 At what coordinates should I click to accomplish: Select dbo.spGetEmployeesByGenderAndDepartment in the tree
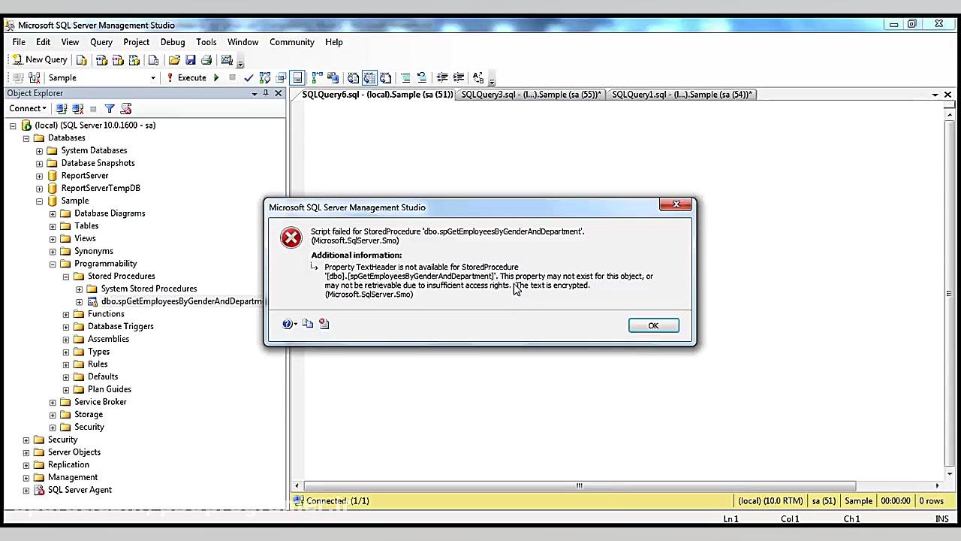click(182, 301)
